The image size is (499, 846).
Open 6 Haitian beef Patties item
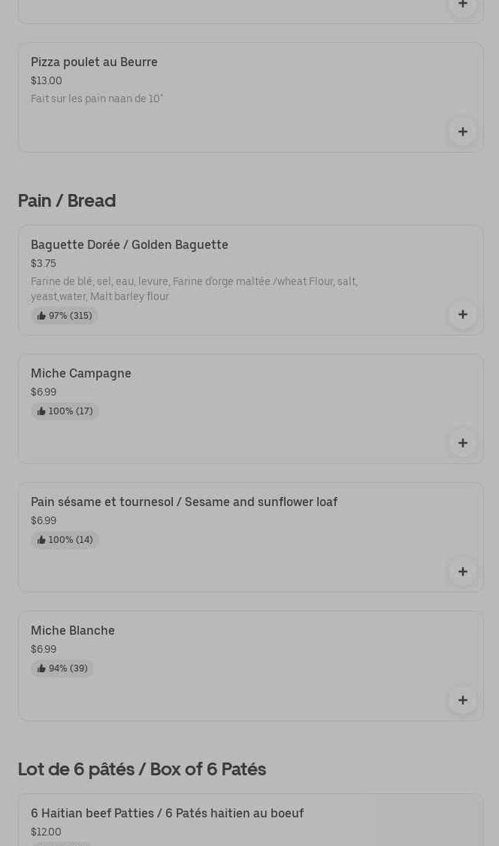(x=167, y=814)
